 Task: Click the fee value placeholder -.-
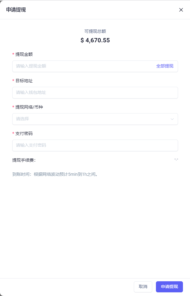point(176,160)
